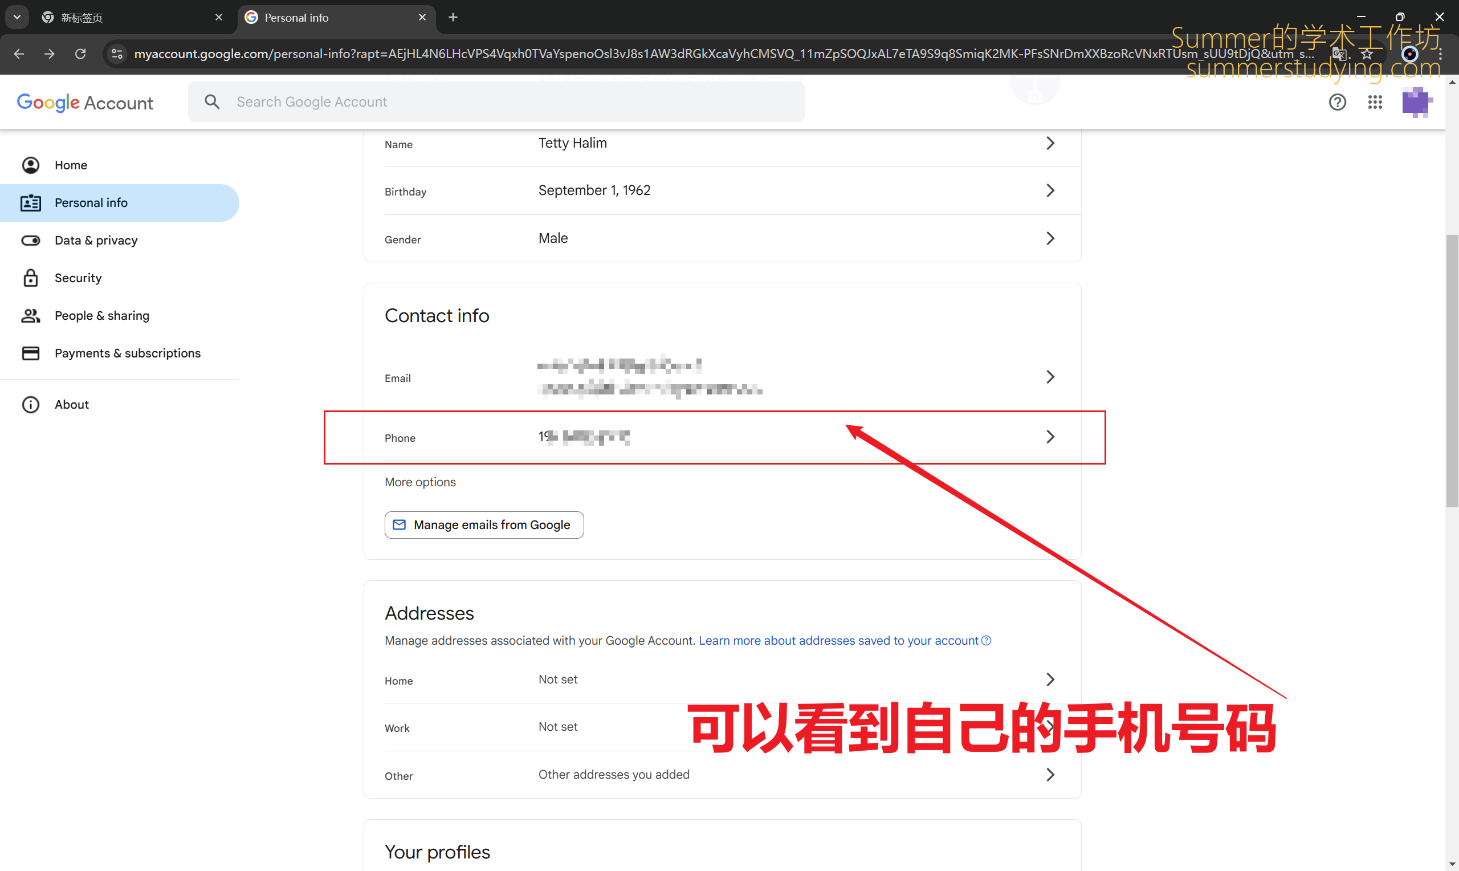Toggle Gender field settings
Image resolution: width=1459 pixels, height=871 pixels.
1050,238
